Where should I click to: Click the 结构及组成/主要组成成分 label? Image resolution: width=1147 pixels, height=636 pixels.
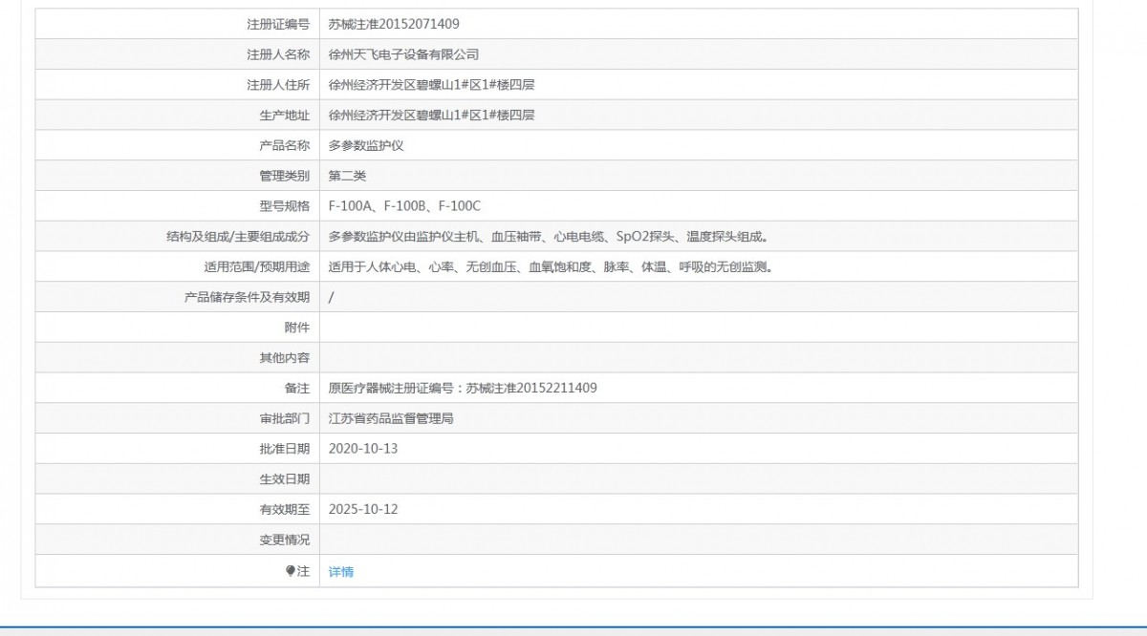tap(238, 237)
